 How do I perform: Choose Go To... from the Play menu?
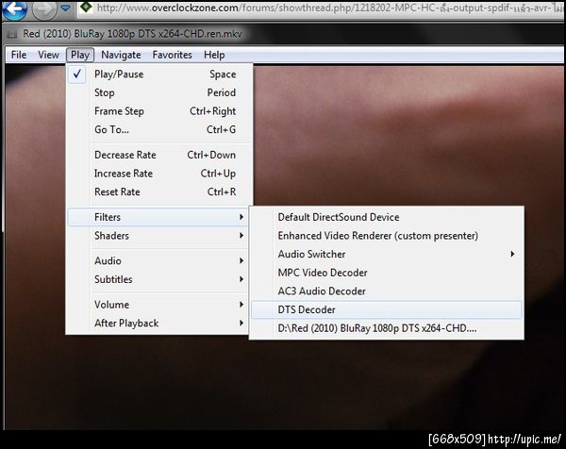[158, 129]
